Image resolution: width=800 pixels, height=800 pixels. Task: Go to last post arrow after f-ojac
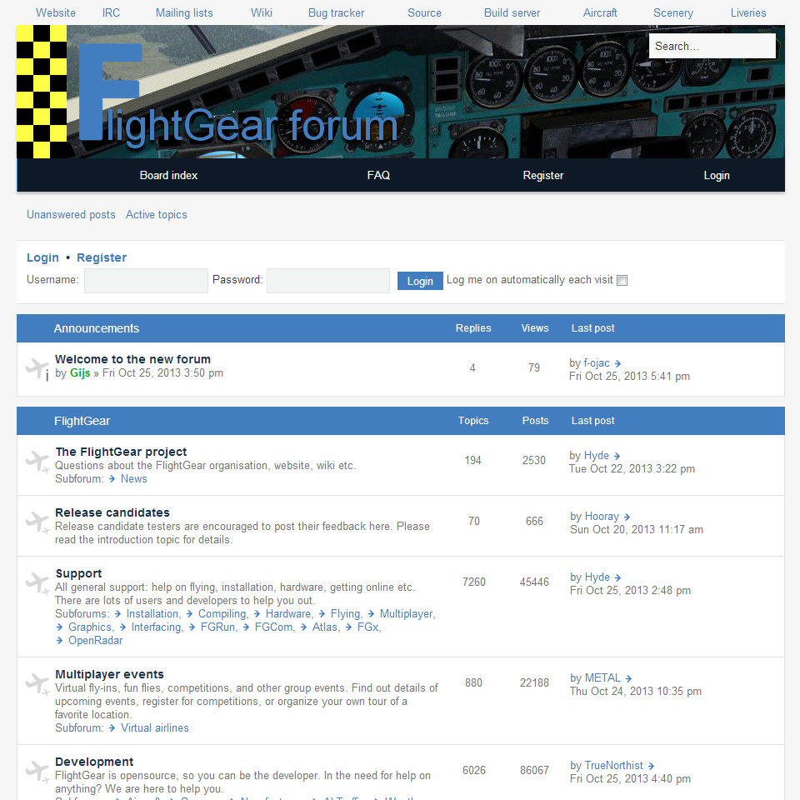[617, 364]
